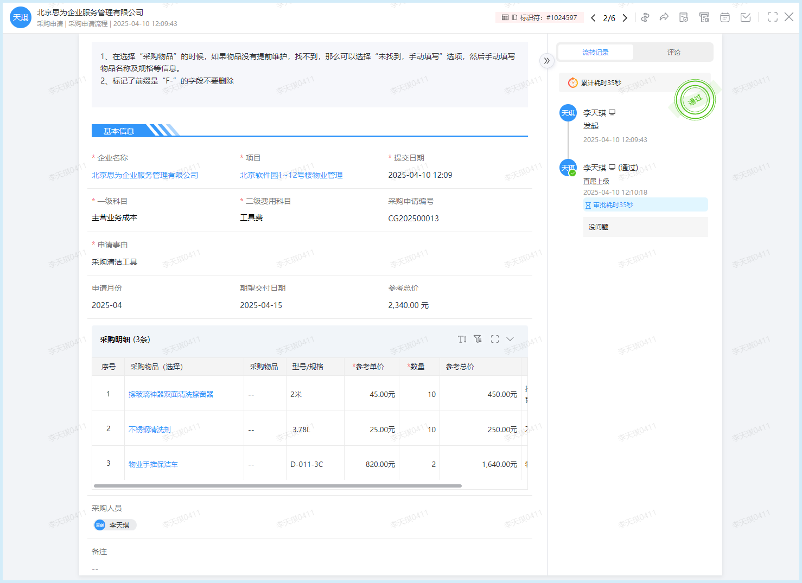Click the calendar icon in top toolbar
The image size is (802, 583).
(724, 17)
